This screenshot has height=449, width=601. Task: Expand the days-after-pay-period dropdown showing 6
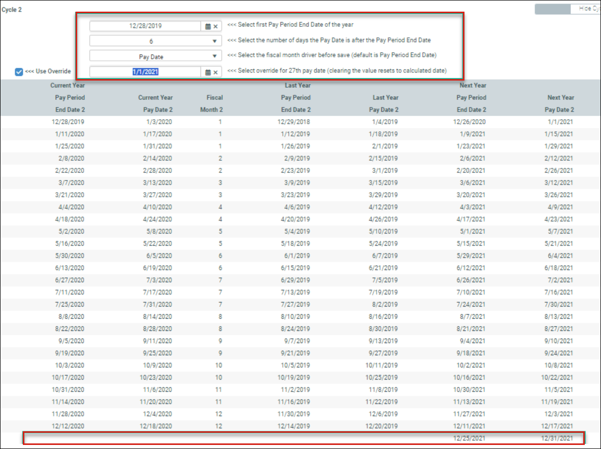214,41
